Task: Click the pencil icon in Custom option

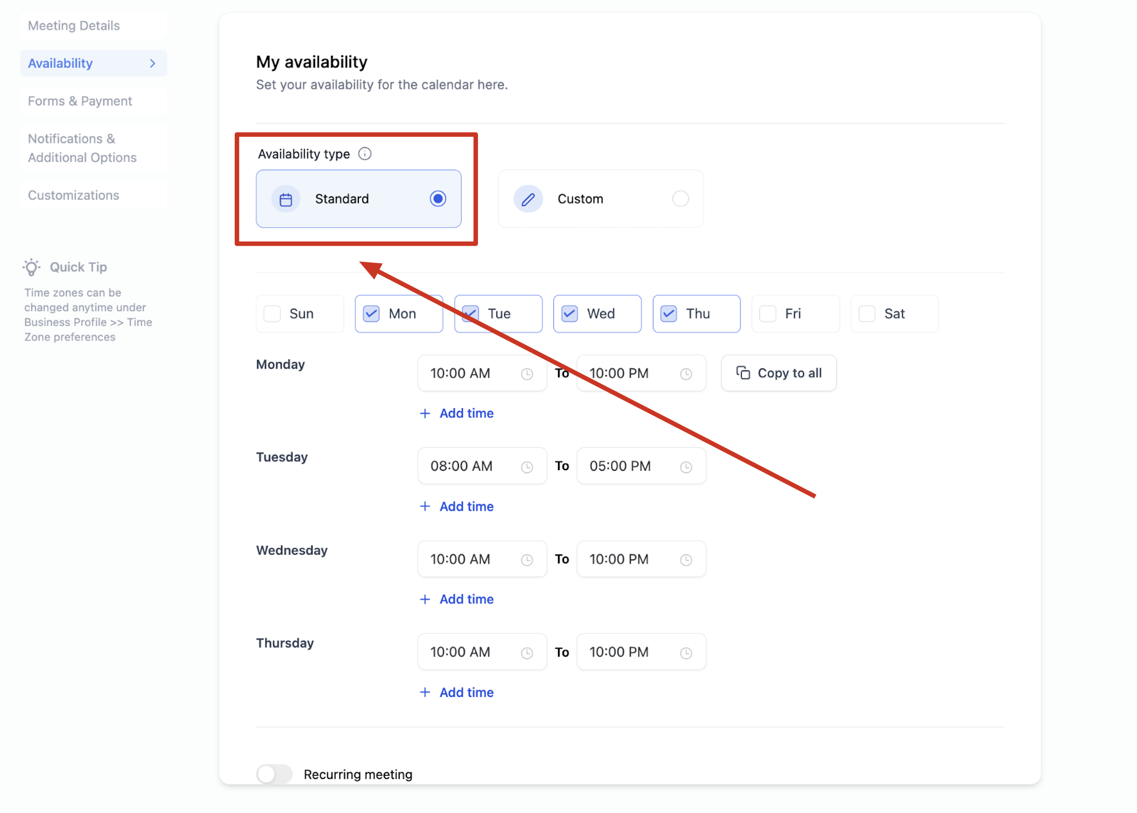Action: [x=528, y=199]
